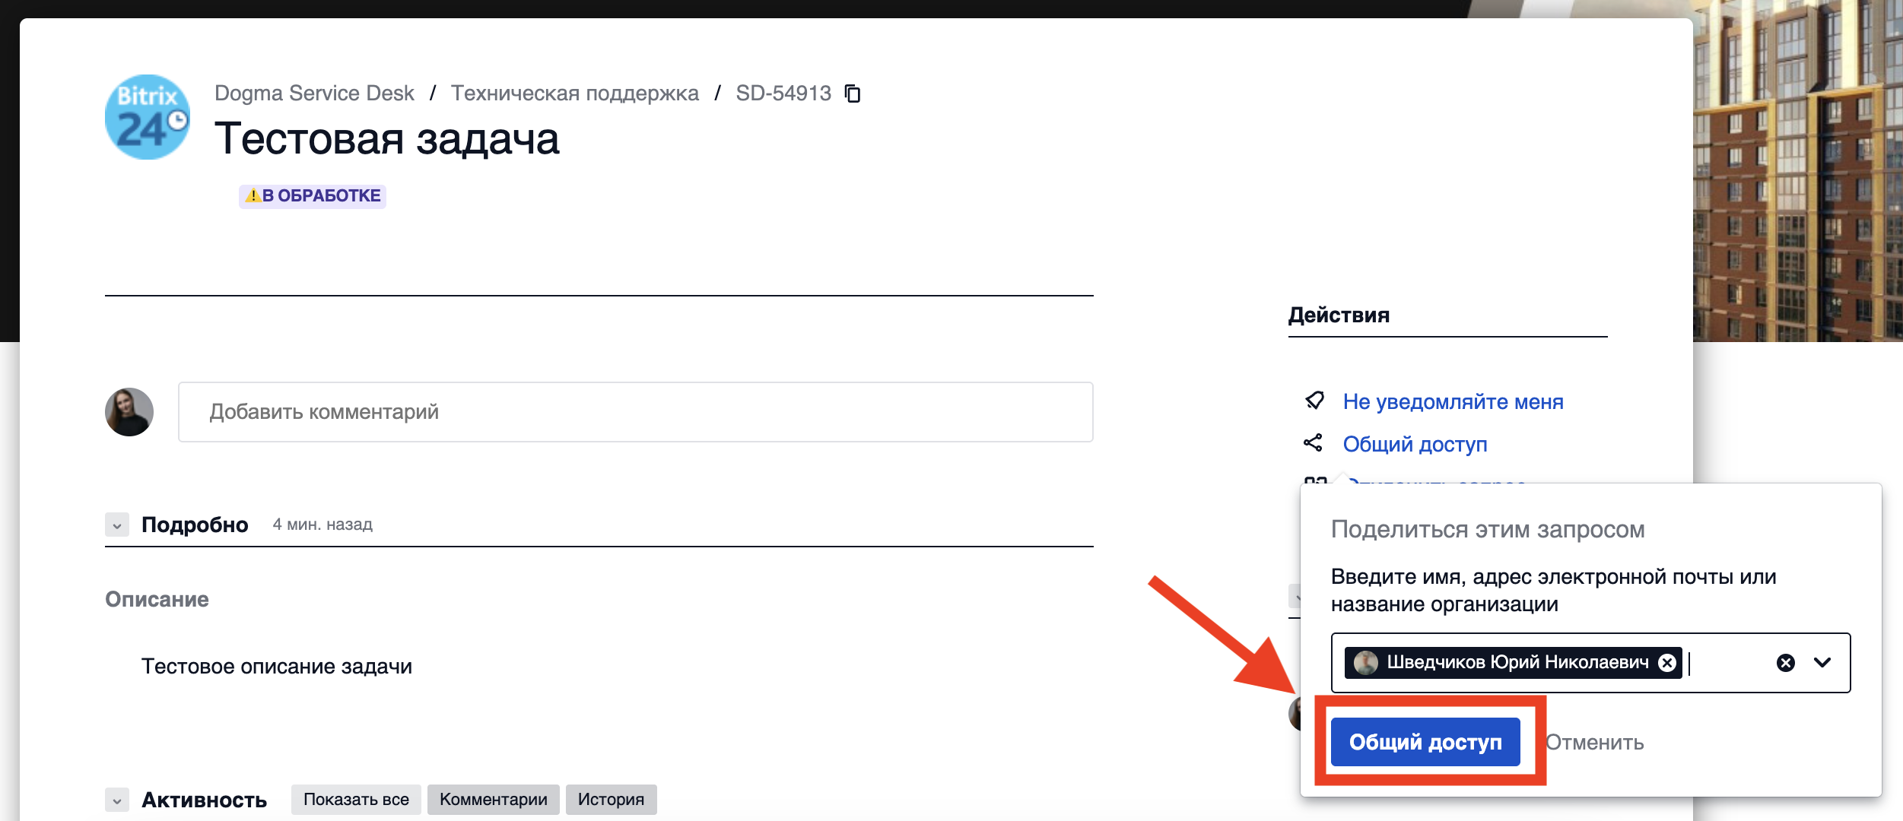Switch to Комментарии activity tab
1903x821 pixels.
point(493,800)
